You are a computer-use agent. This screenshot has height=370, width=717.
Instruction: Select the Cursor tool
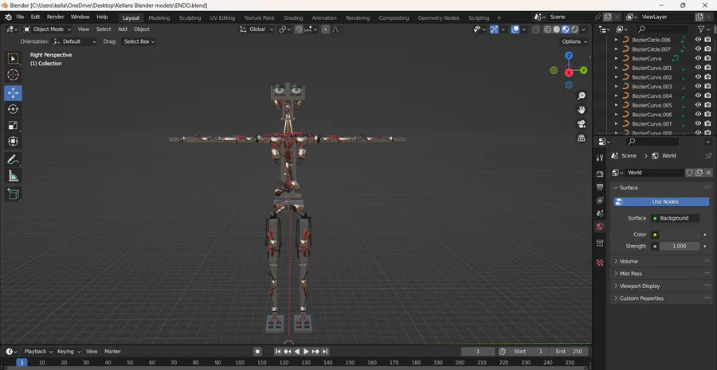(x=13, y=75)
